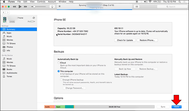The image size is (189, 111).
Task: Click the Bluetooth menu bar icon
Action: point(141,2)
